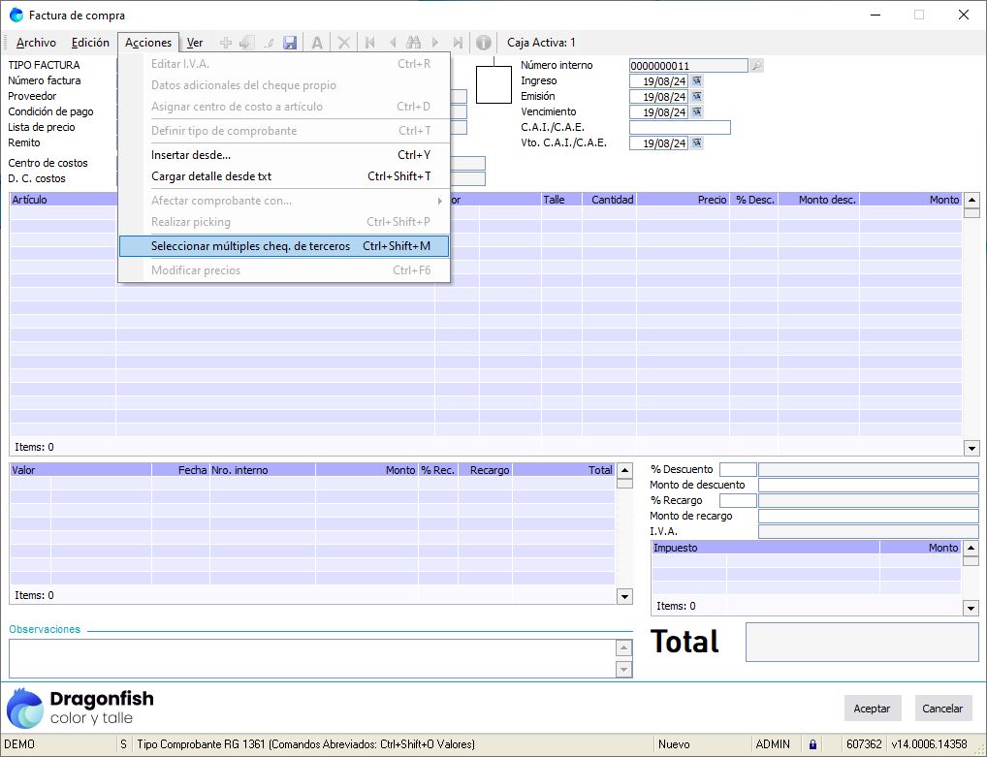Click the padlock icon in status bar

(812, 744)
